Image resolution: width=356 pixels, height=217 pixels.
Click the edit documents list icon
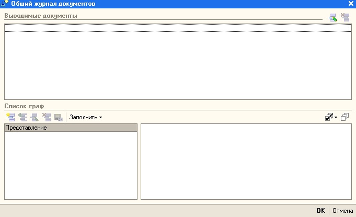click(x=332, y=17)
